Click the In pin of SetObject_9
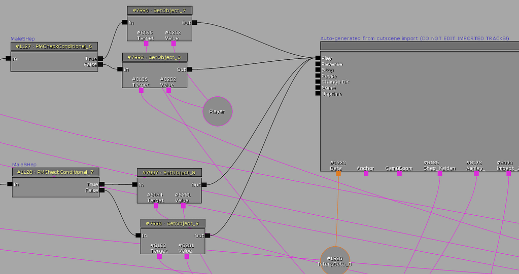Viewport: 519px width, 274px height. click(138, 235)
